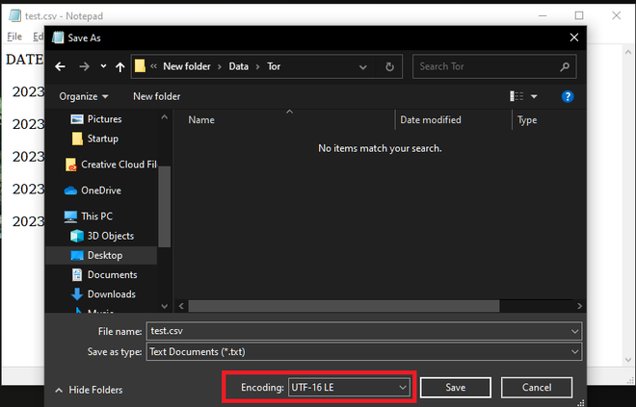
Task: Click the File name field 'test.csv'
Action: (x=364, y=331)
